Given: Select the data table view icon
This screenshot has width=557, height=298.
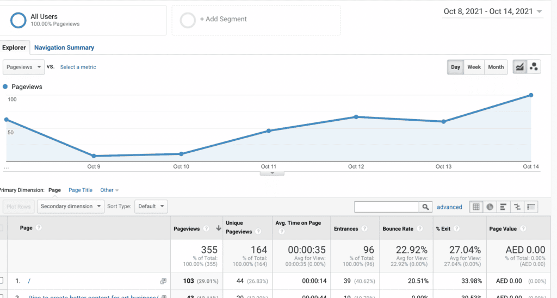Looking at the screenshot, I should point(476,207).
